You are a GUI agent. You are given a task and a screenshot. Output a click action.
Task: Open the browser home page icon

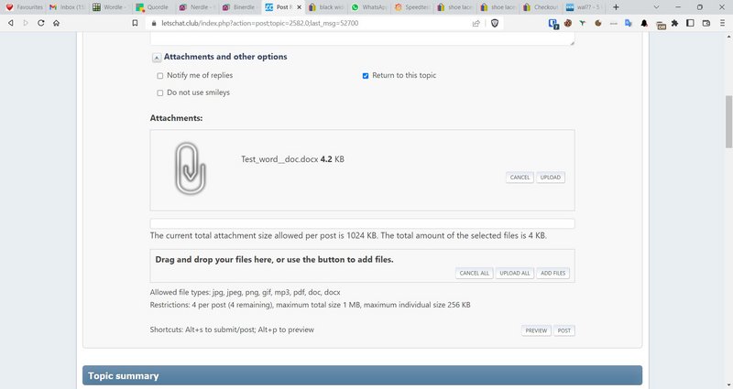point(56,23)
